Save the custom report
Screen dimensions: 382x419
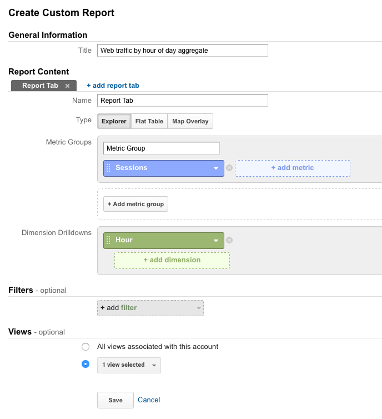tap(115, 400)
